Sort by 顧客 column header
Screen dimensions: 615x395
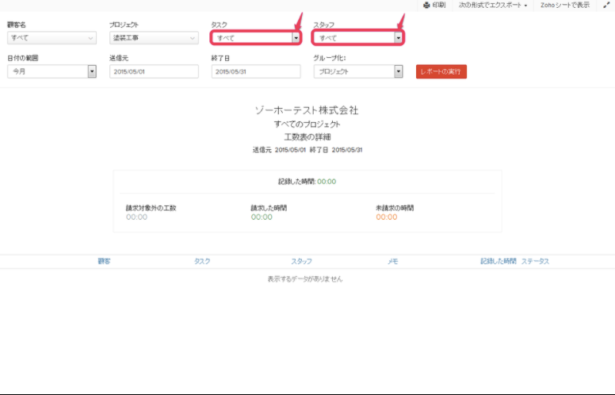click(104, 261)
